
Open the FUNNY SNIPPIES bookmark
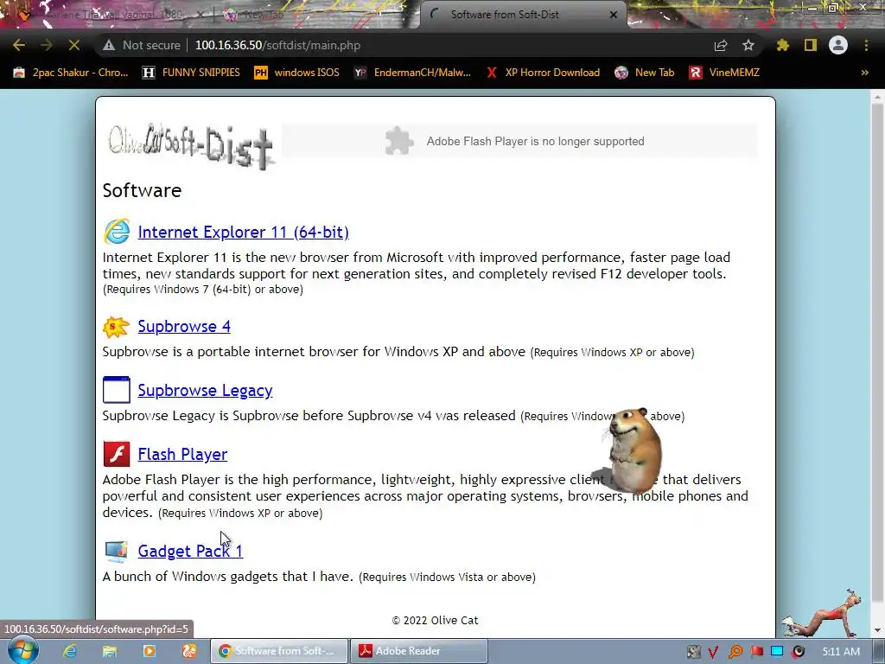click(191, 73)
